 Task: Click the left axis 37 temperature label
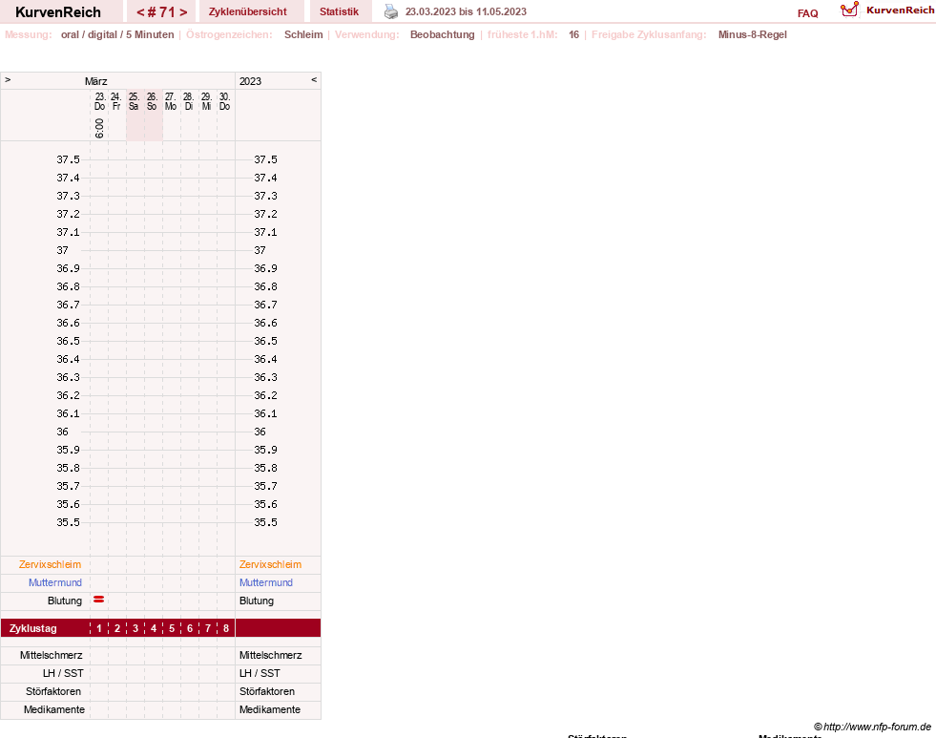[63, 250]
